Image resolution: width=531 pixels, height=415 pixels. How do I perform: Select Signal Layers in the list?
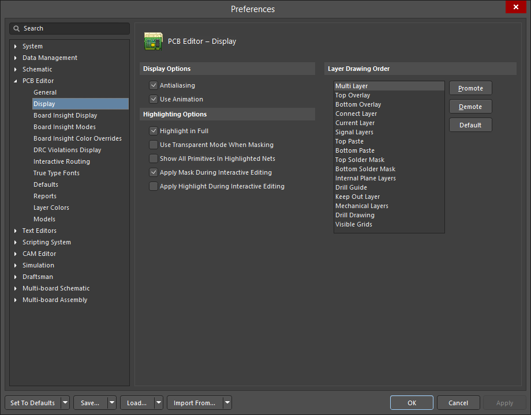pyautogui.click(x=389, y=132)
